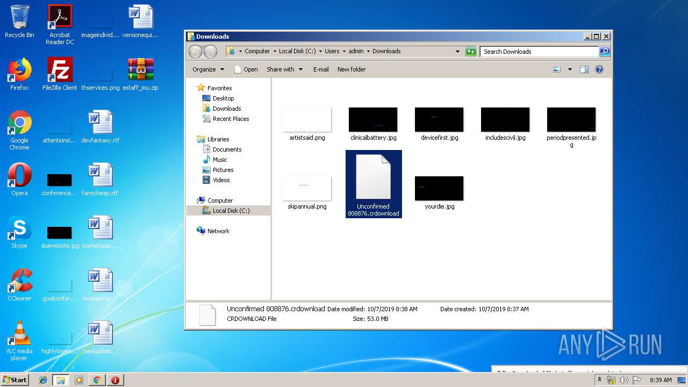Refresh the Downloads folder view
Viewport: 688px width, 387px height.
[x=471, y=52]
